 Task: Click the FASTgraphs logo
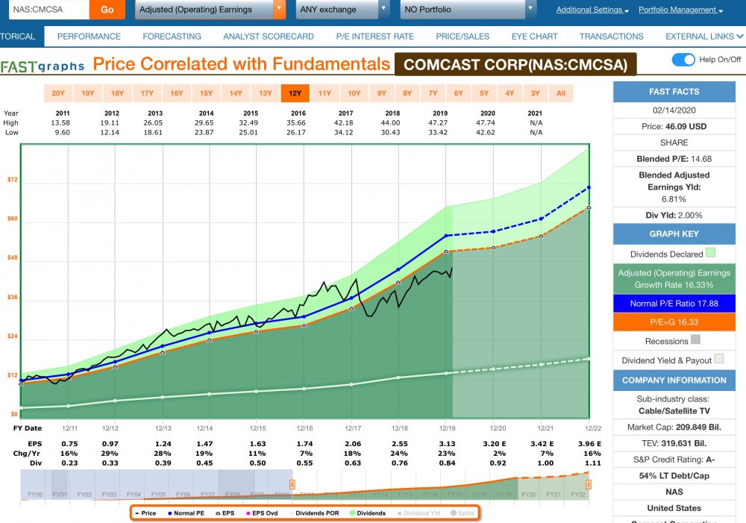tap(43, 66)
